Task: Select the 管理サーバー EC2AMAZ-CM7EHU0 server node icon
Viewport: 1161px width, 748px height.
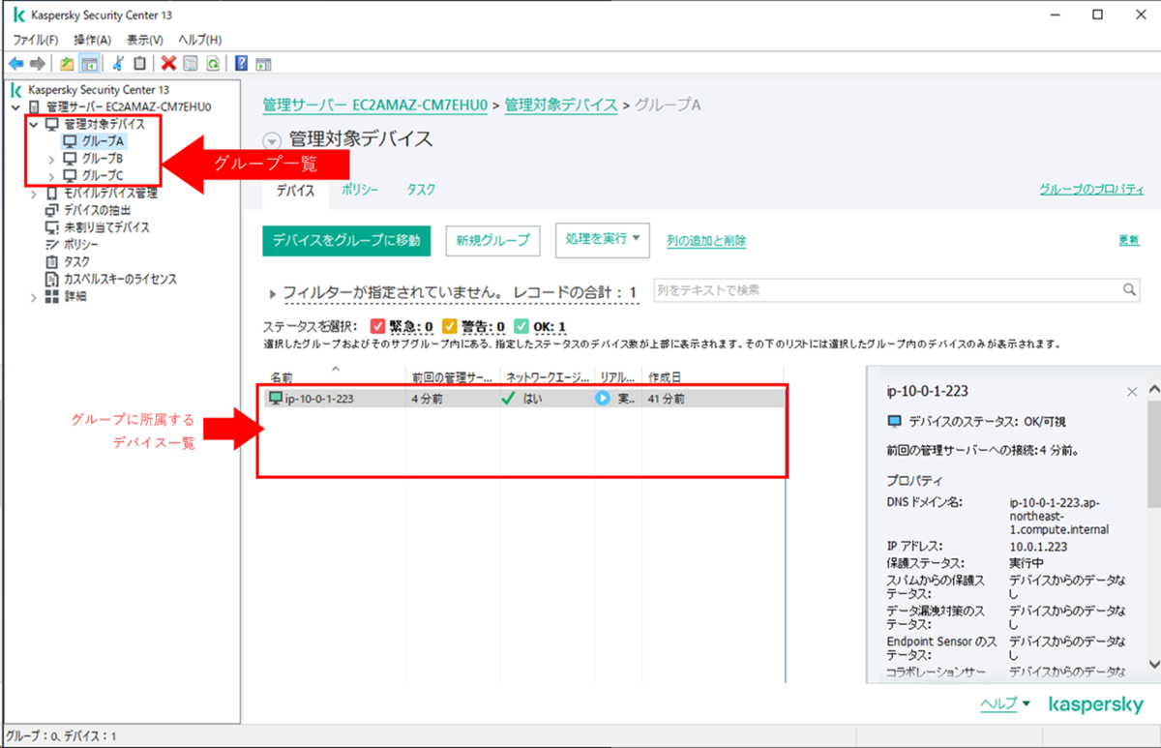Action: click(35, 106)
